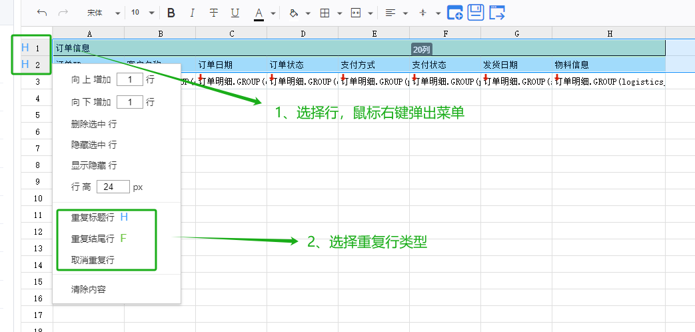This screenshot has height=332, width=695.
Task: Click the 订单明细.GROUP(logistics cell in column H
Action: coord(609,81)
